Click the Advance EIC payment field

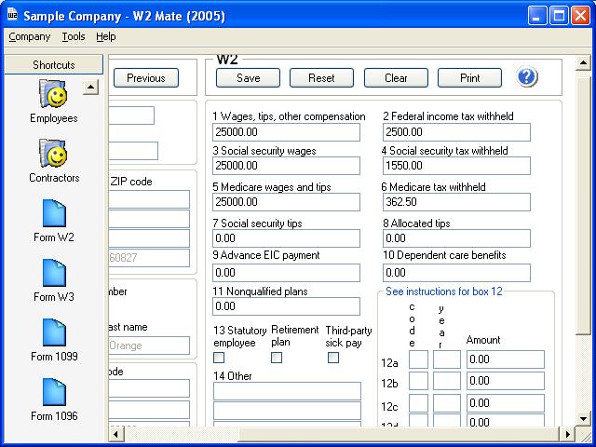[x=286, y=273]
